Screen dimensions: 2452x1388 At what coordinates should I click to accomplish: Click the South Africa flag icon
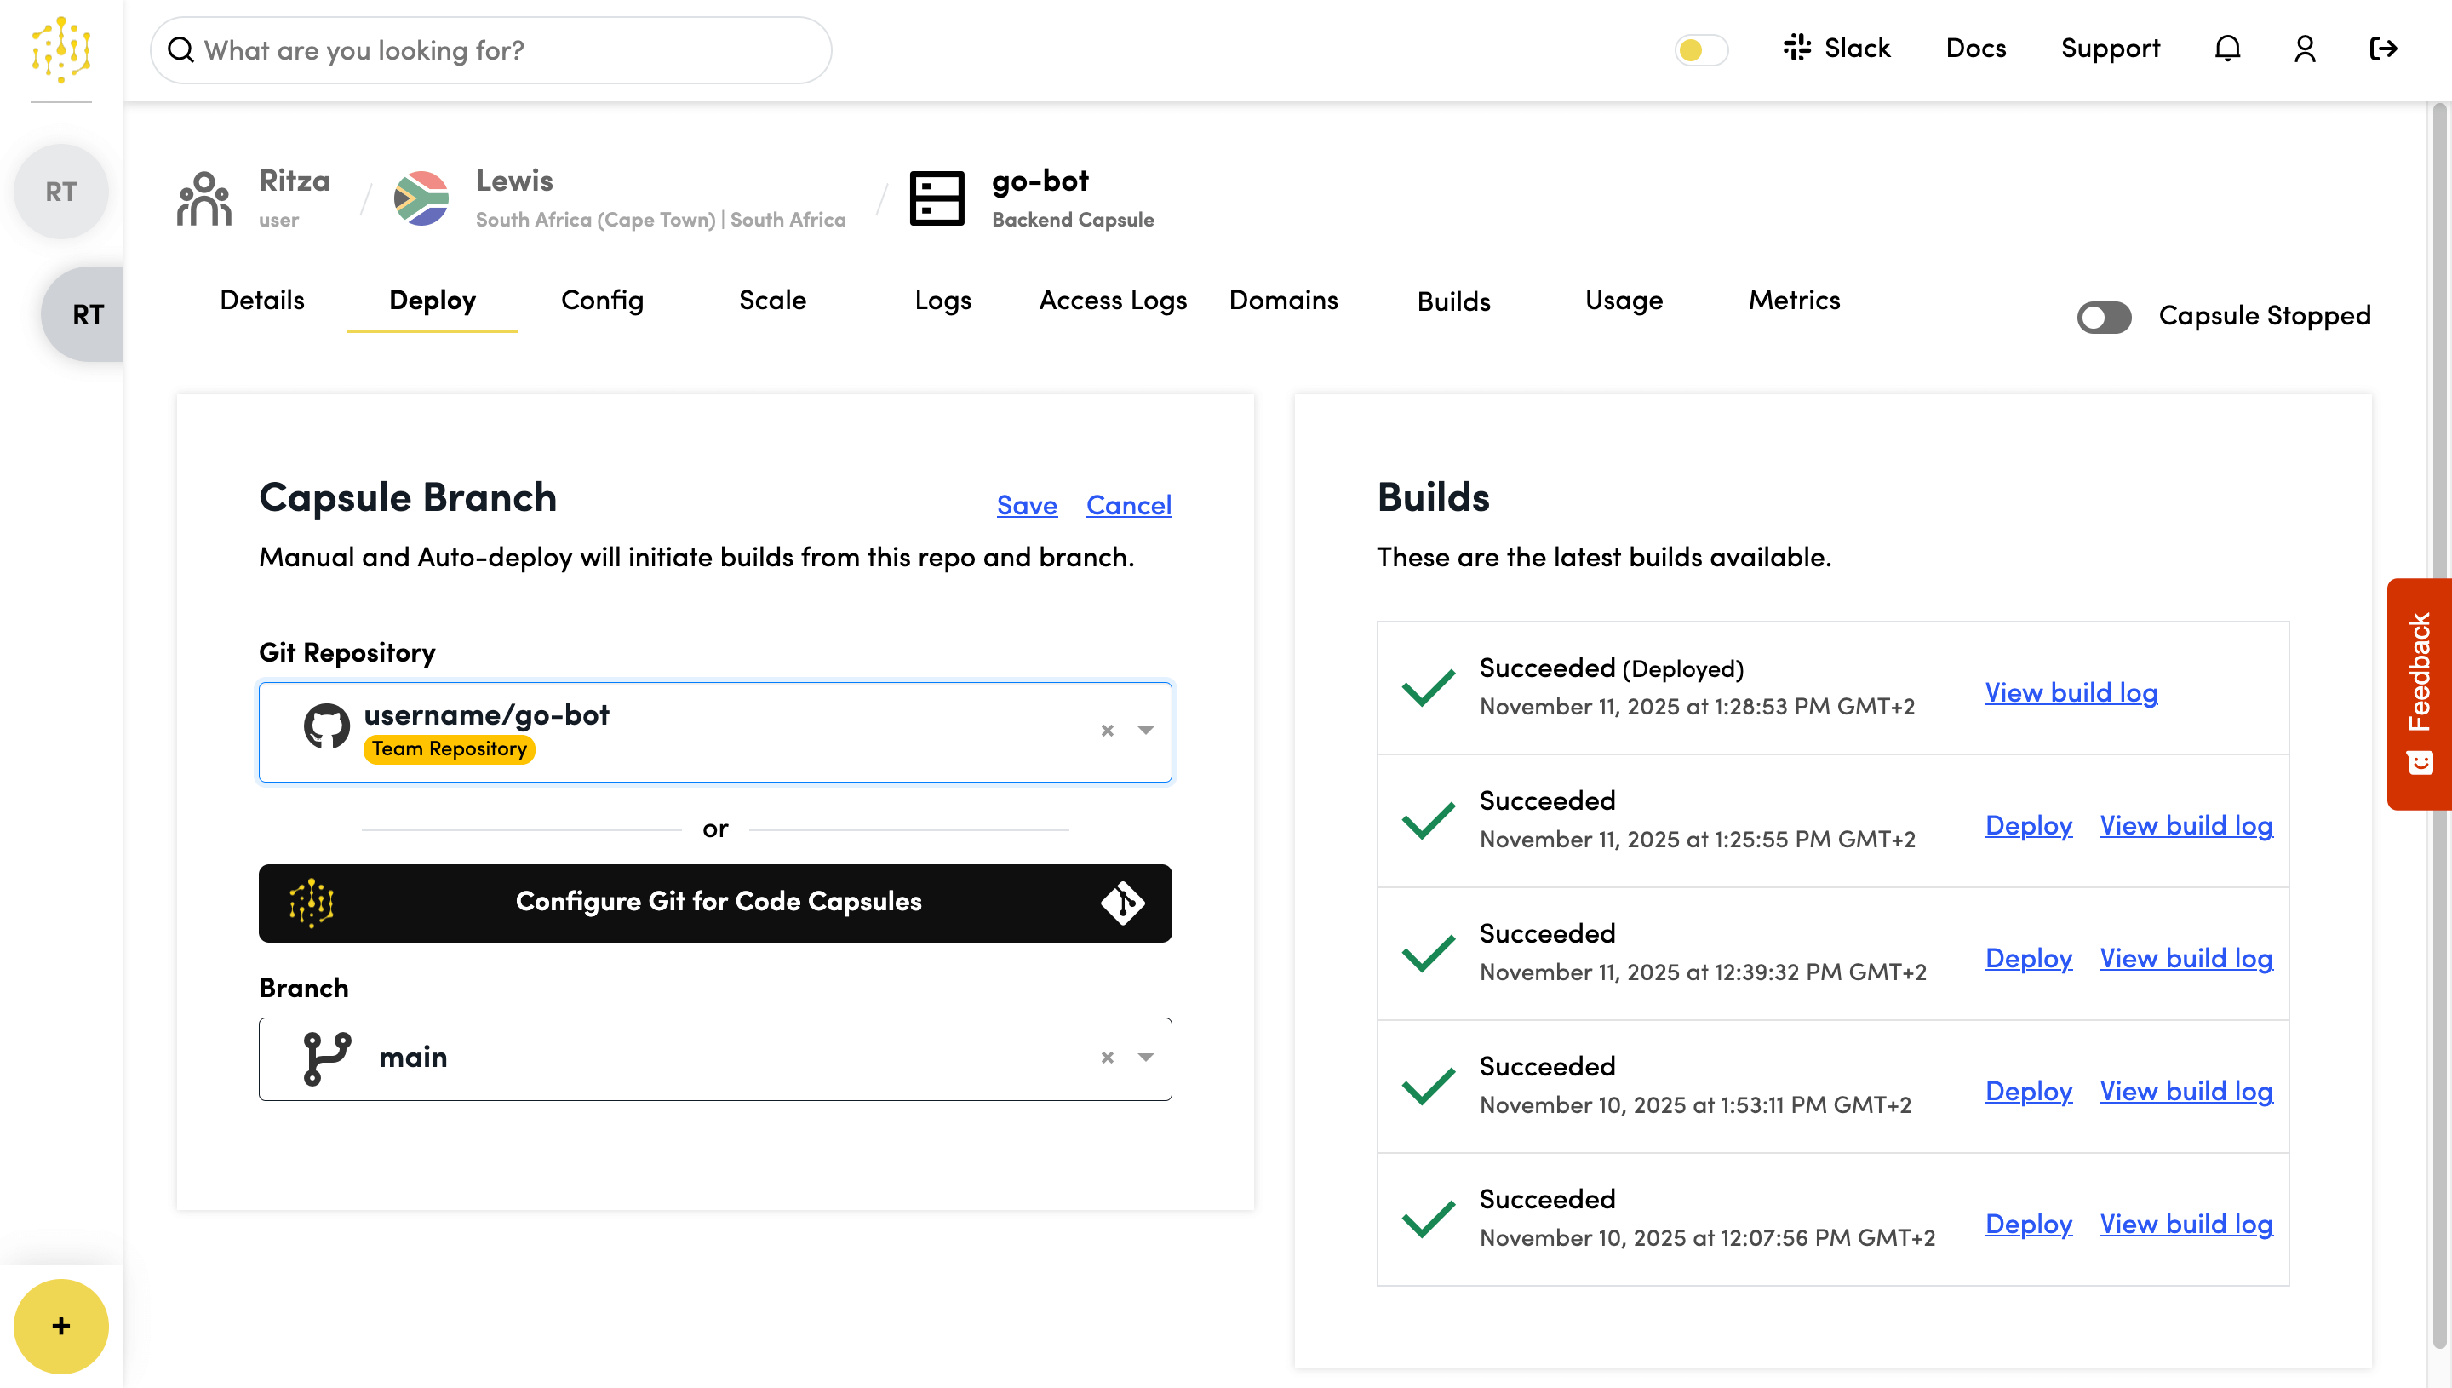(421, 198)
